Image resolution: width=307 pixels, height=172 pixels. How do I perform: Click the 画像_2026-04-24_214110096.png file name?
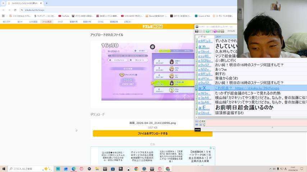click(x=152, y=123)
